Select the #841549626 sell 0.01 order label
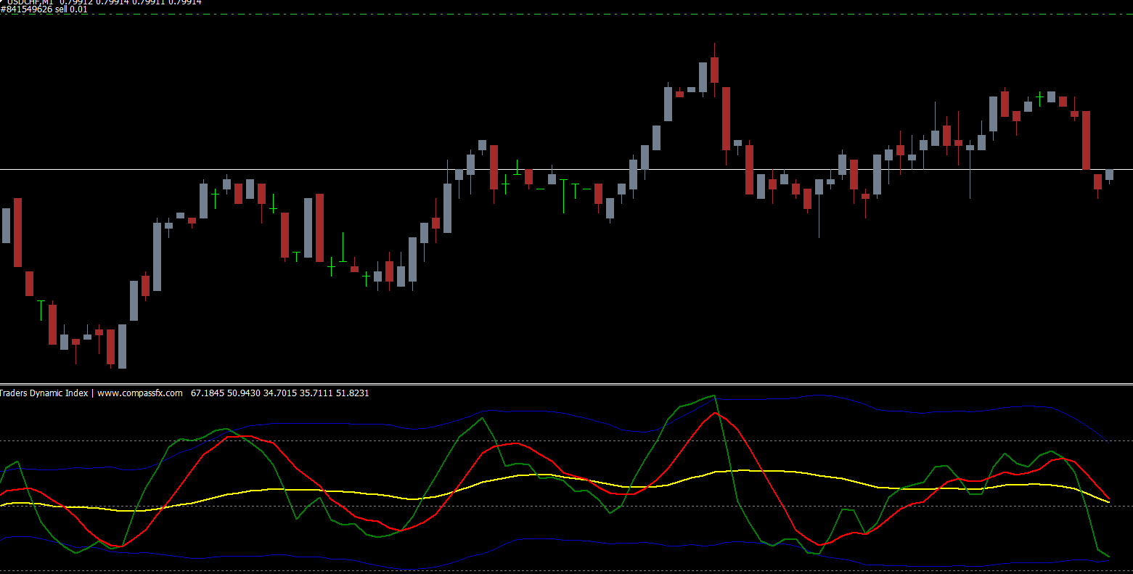Image resolution: width=1133 pixels, height=574 pixels. click(x=44, y=10)
